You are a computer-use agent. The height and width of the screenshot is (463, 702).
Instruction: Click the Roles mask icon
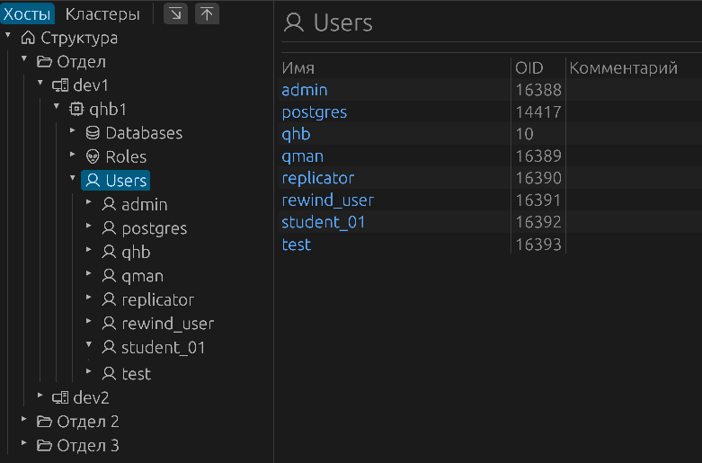[x=93, y=156]
